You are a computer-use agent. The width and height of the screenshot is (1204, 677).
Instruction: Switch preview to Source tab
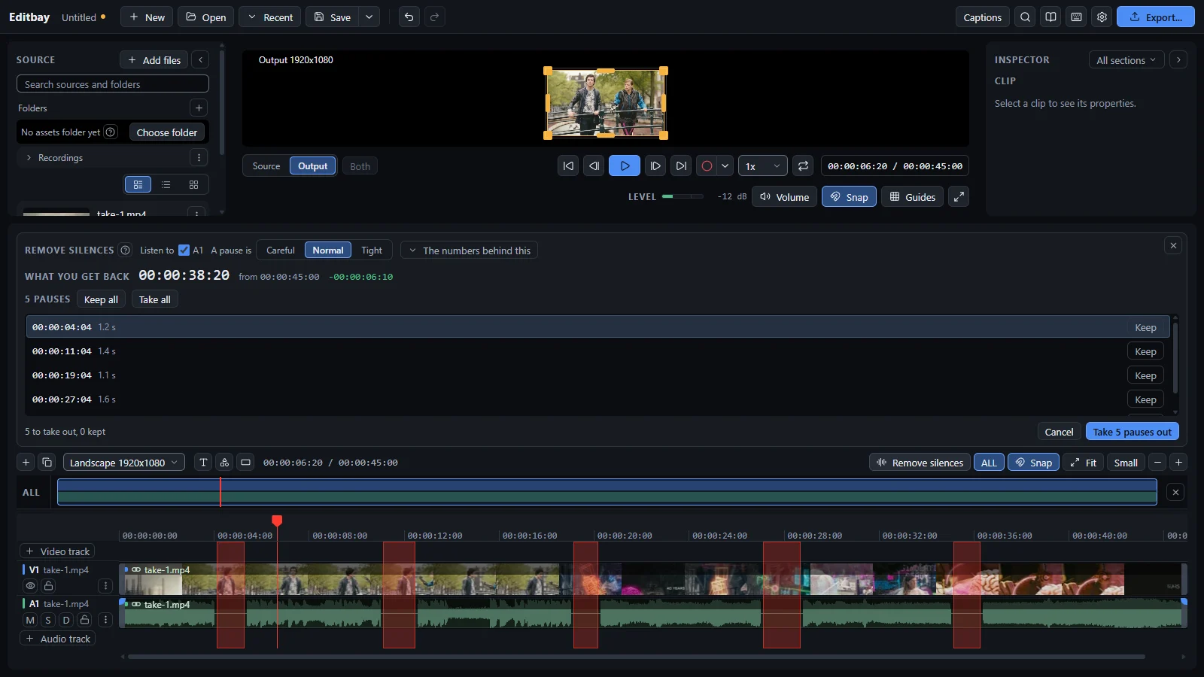(x=266, y=166)
